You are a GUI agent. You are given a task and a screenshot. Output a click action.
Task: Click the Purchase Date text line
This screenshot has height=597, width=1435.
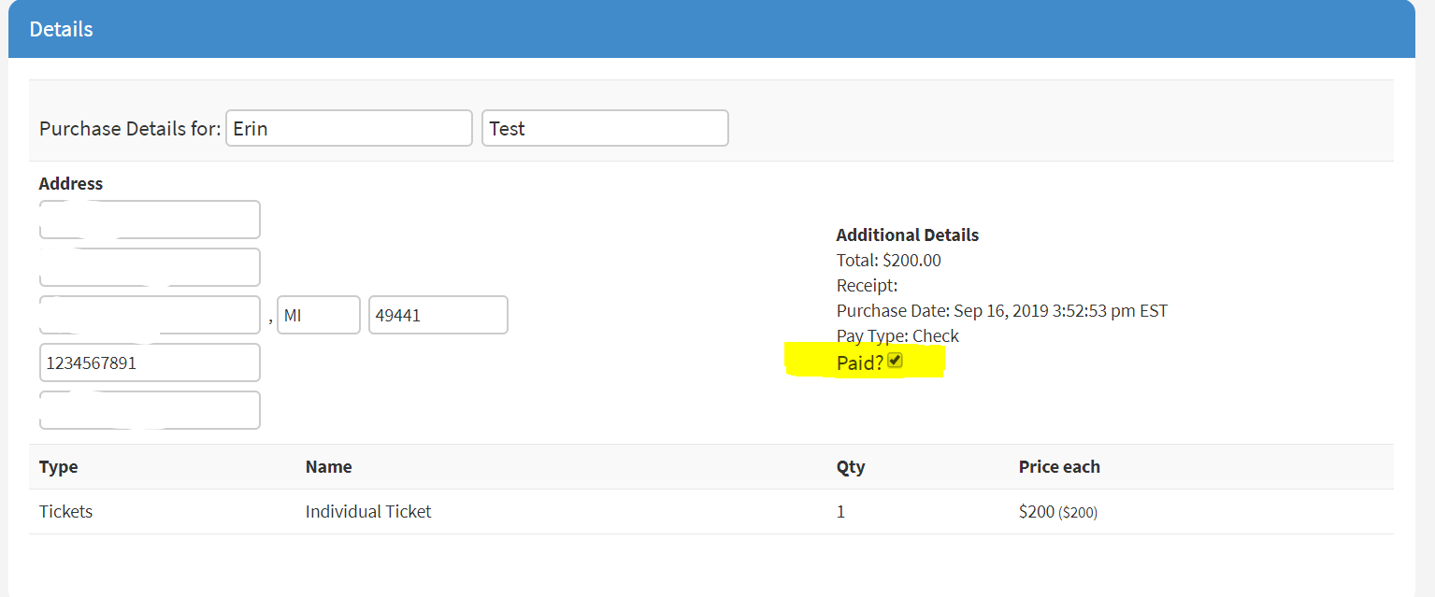point(1001,311)
